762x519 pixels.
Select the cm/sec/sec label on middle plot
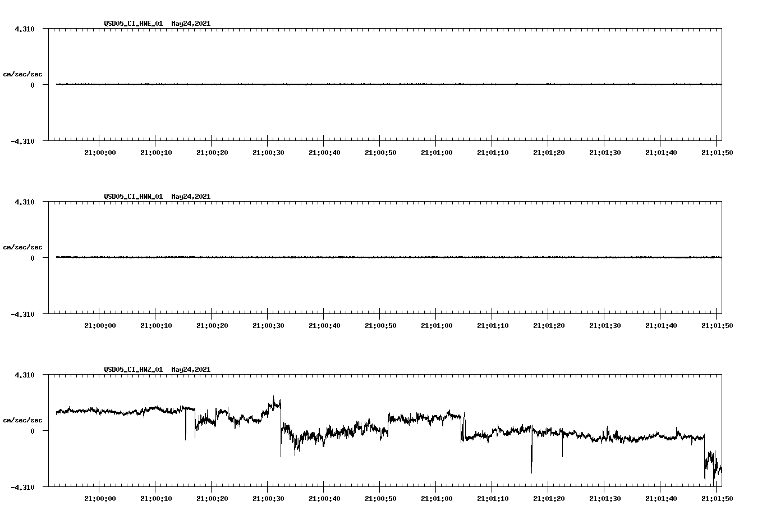pyautogui.click(x=22, y=247)
